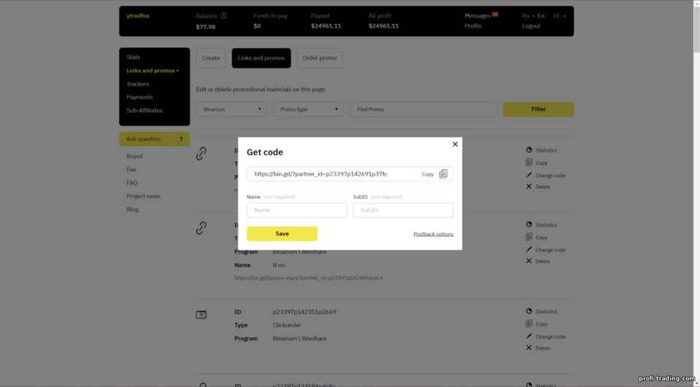Open Messages in the header

tap(477, 15)
